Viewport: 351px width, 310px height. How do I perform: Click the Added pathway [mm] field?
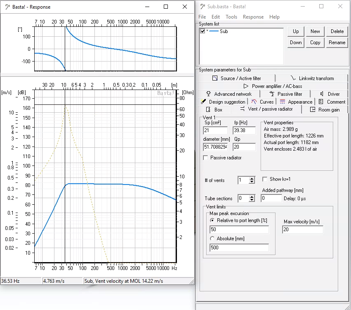coord(271,198)
